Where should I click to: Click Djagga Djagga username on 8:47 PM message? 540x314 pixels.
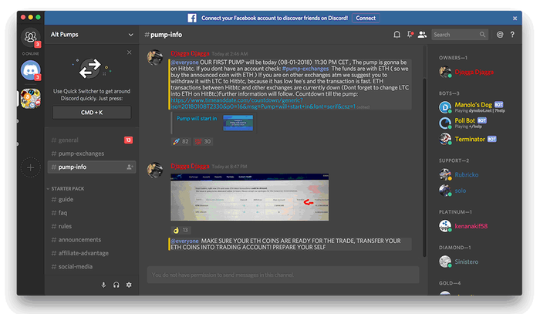[190, 166]
